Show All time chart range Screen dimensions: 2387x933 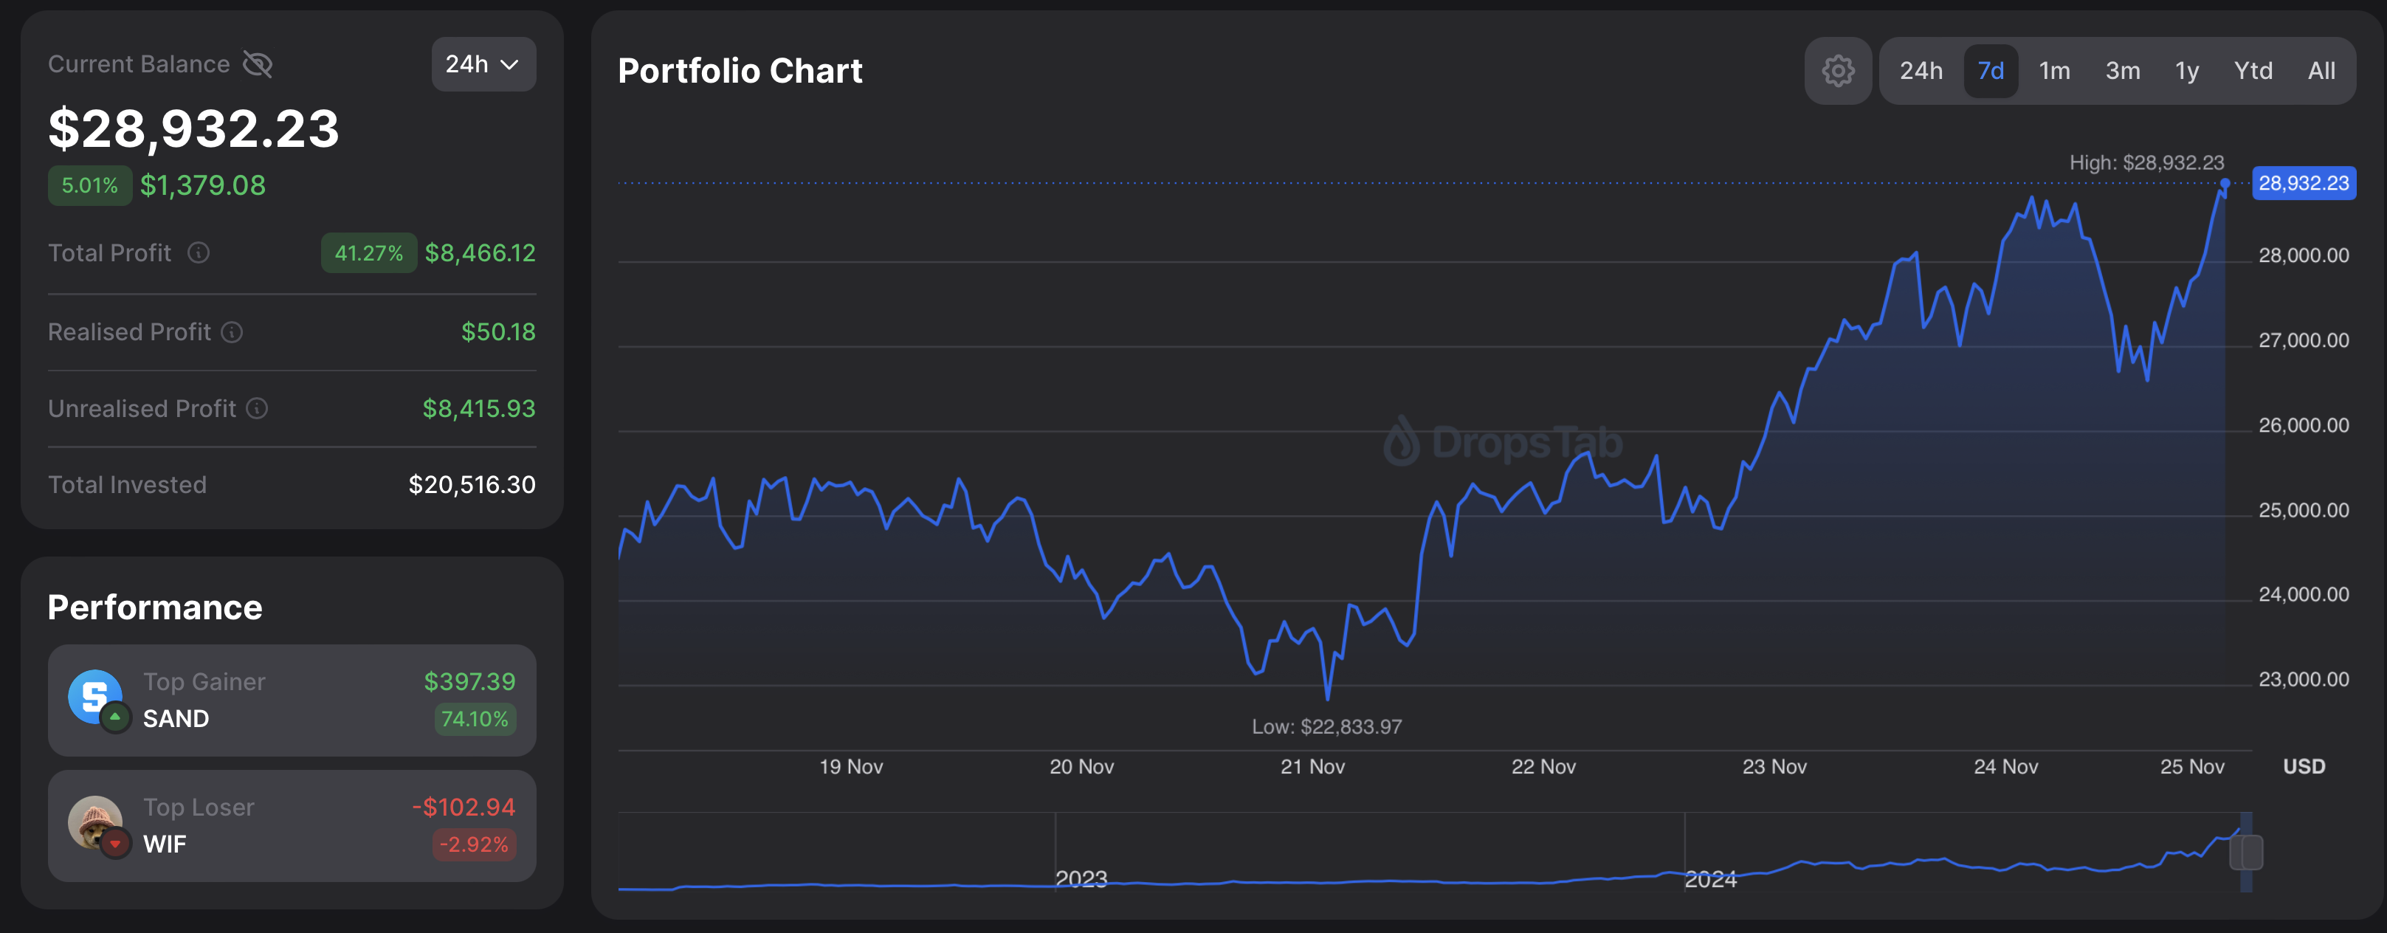click(2321, 70)
